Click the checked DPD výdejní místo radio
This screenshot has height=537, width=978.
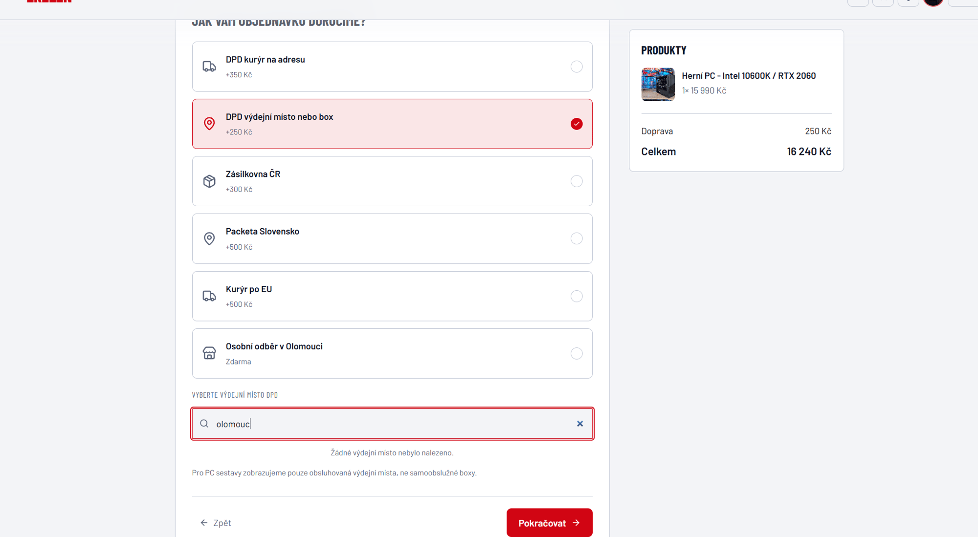point(577,124)
